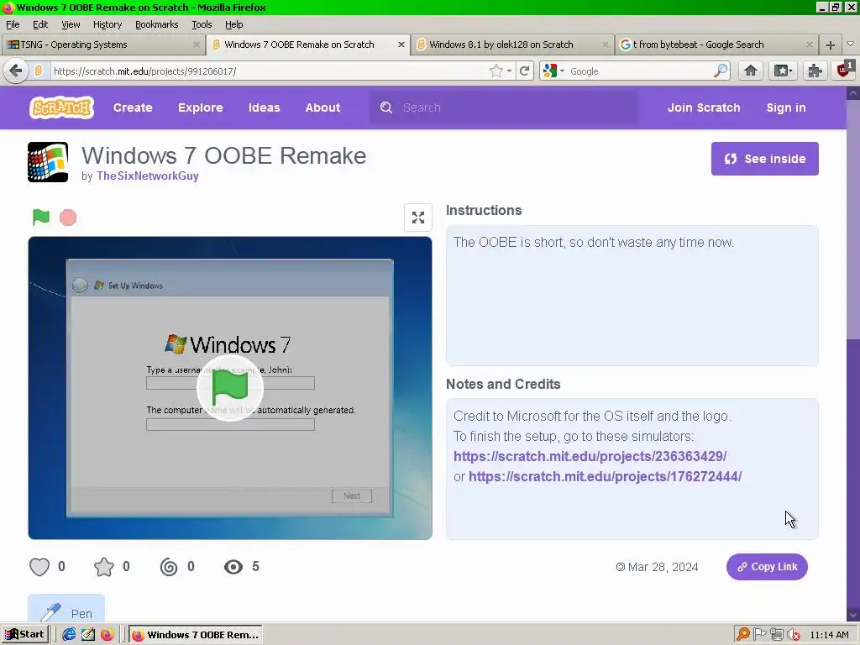The width and height of the screenshot is (860, 645).
Task: Open bookmark star dropdown arrow
Action: pos(510,71)
